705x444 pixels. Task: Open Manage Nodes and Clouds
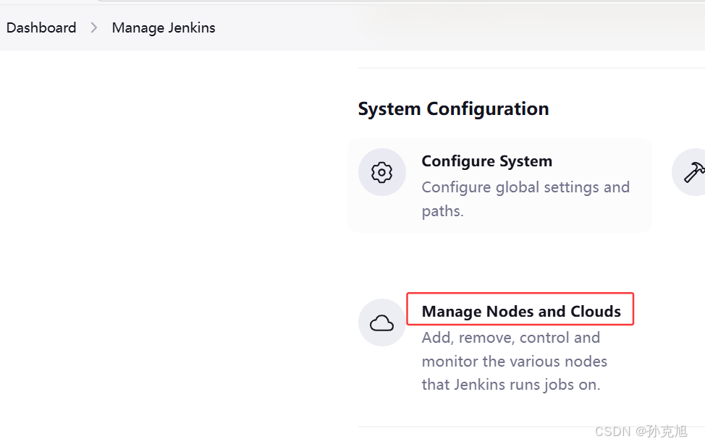[521, 311]
